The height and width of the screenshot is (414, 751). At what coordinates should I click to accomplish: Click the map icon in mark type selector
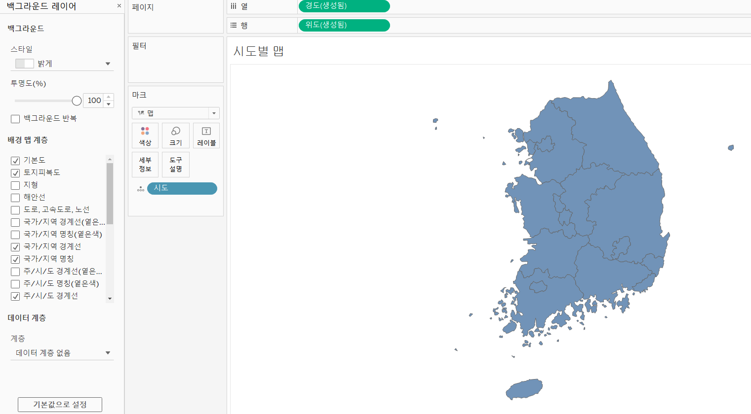[141, 113]
